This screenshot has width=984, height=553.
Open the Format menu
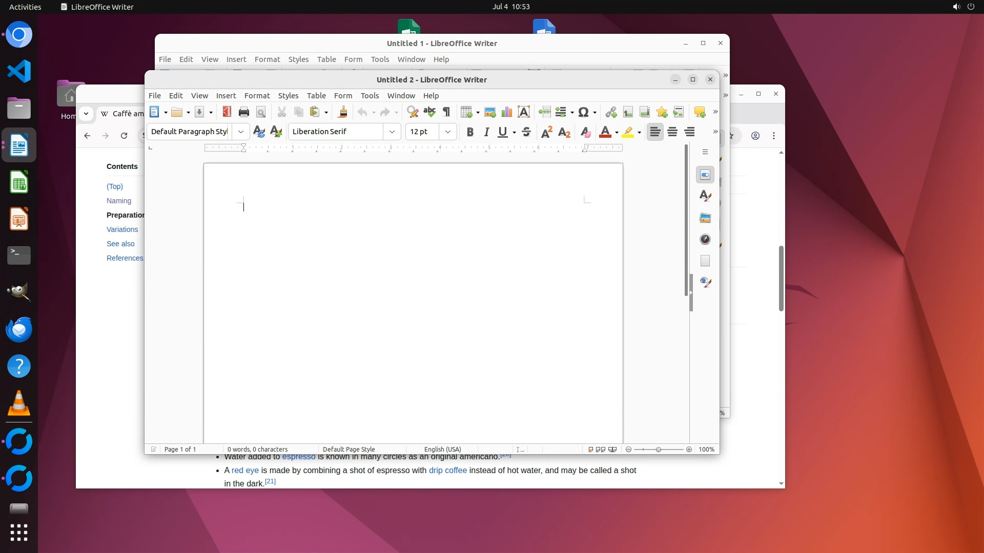(x=257, y=96)
